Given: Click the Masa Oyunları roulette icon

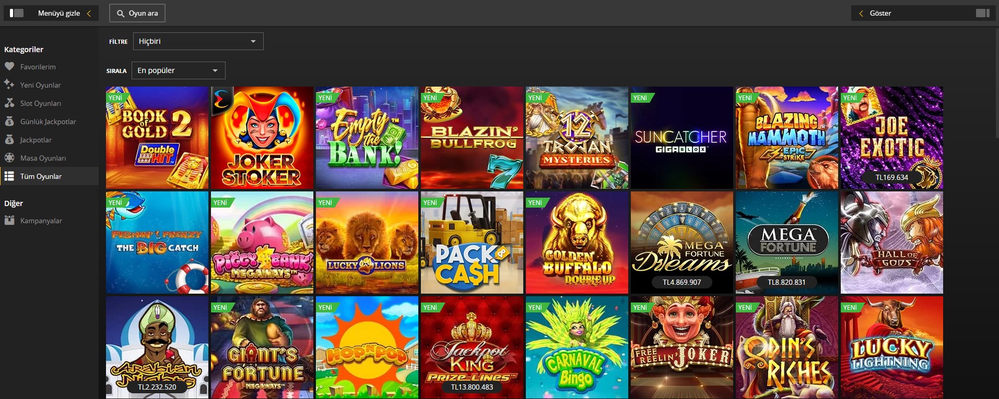Looking at the screenshot, I should pyautogui.click(x=9, y=158).
